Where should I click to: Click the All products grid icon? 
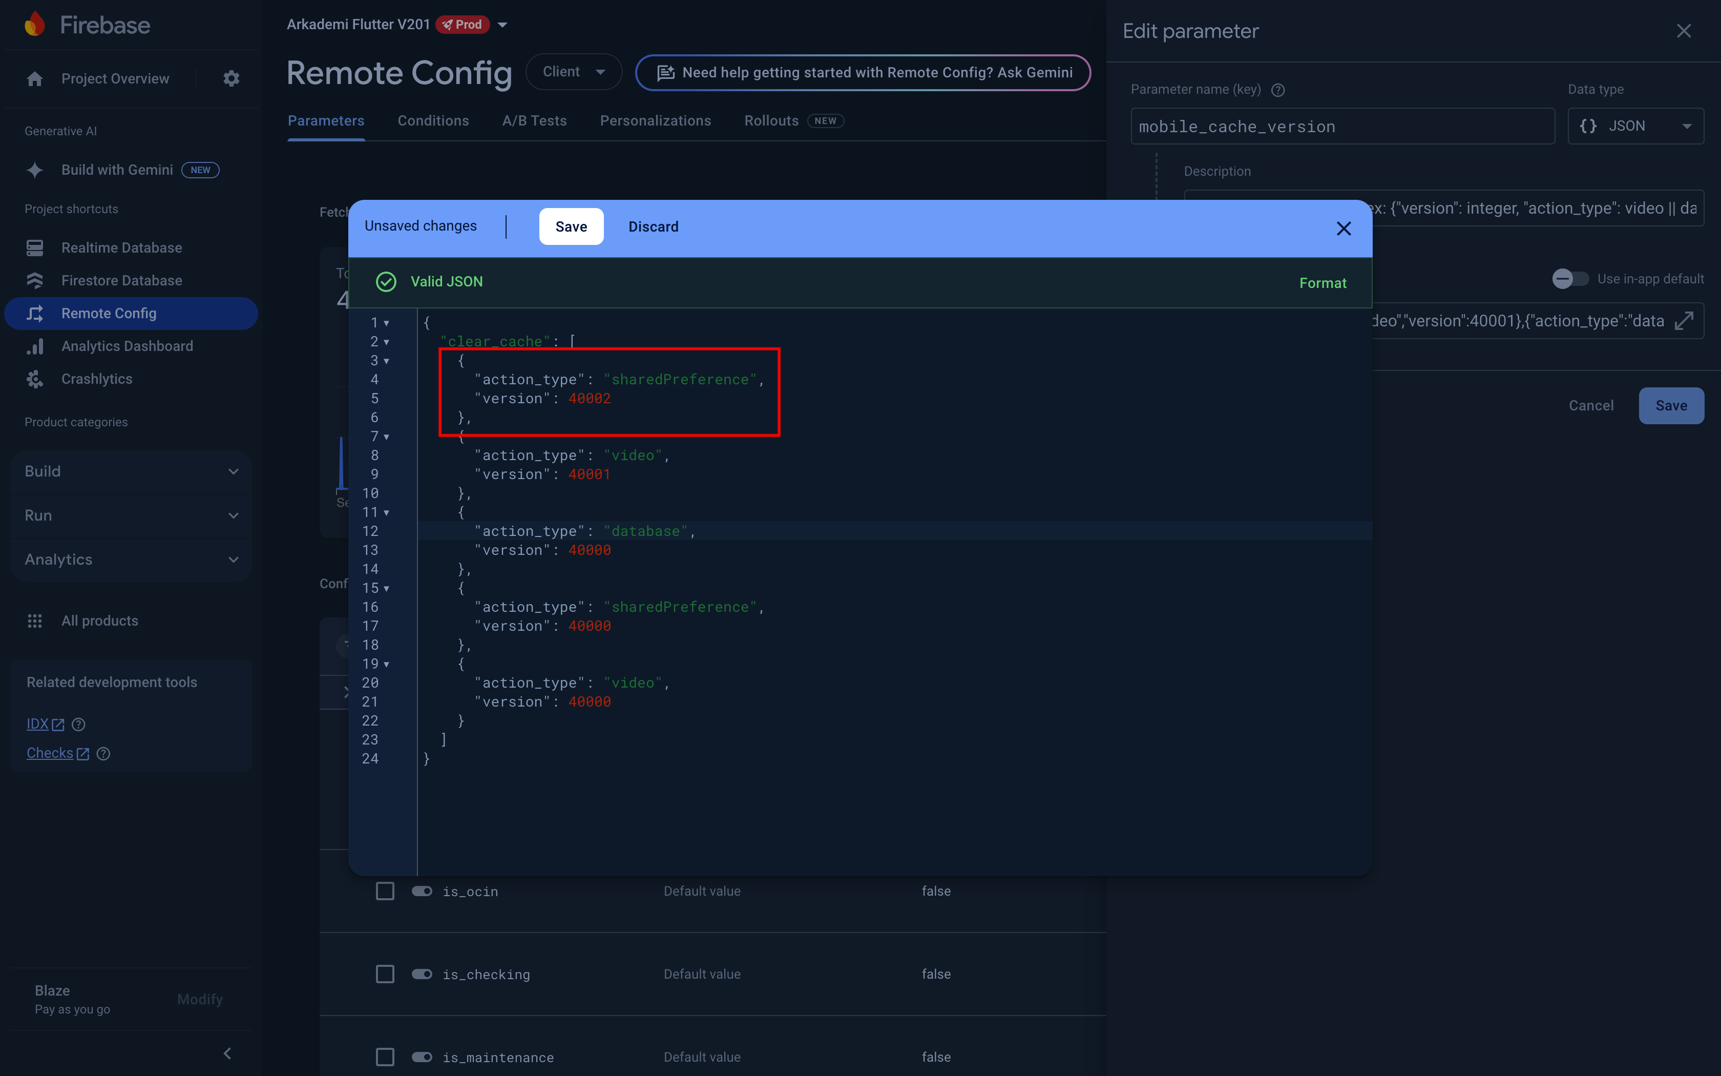[x=35, y=620]
